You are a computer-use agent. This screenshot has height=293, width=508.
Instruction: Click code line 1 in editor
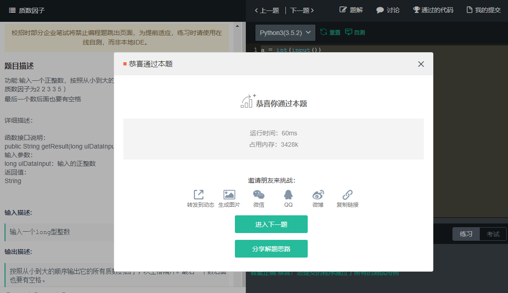[291, 50]
